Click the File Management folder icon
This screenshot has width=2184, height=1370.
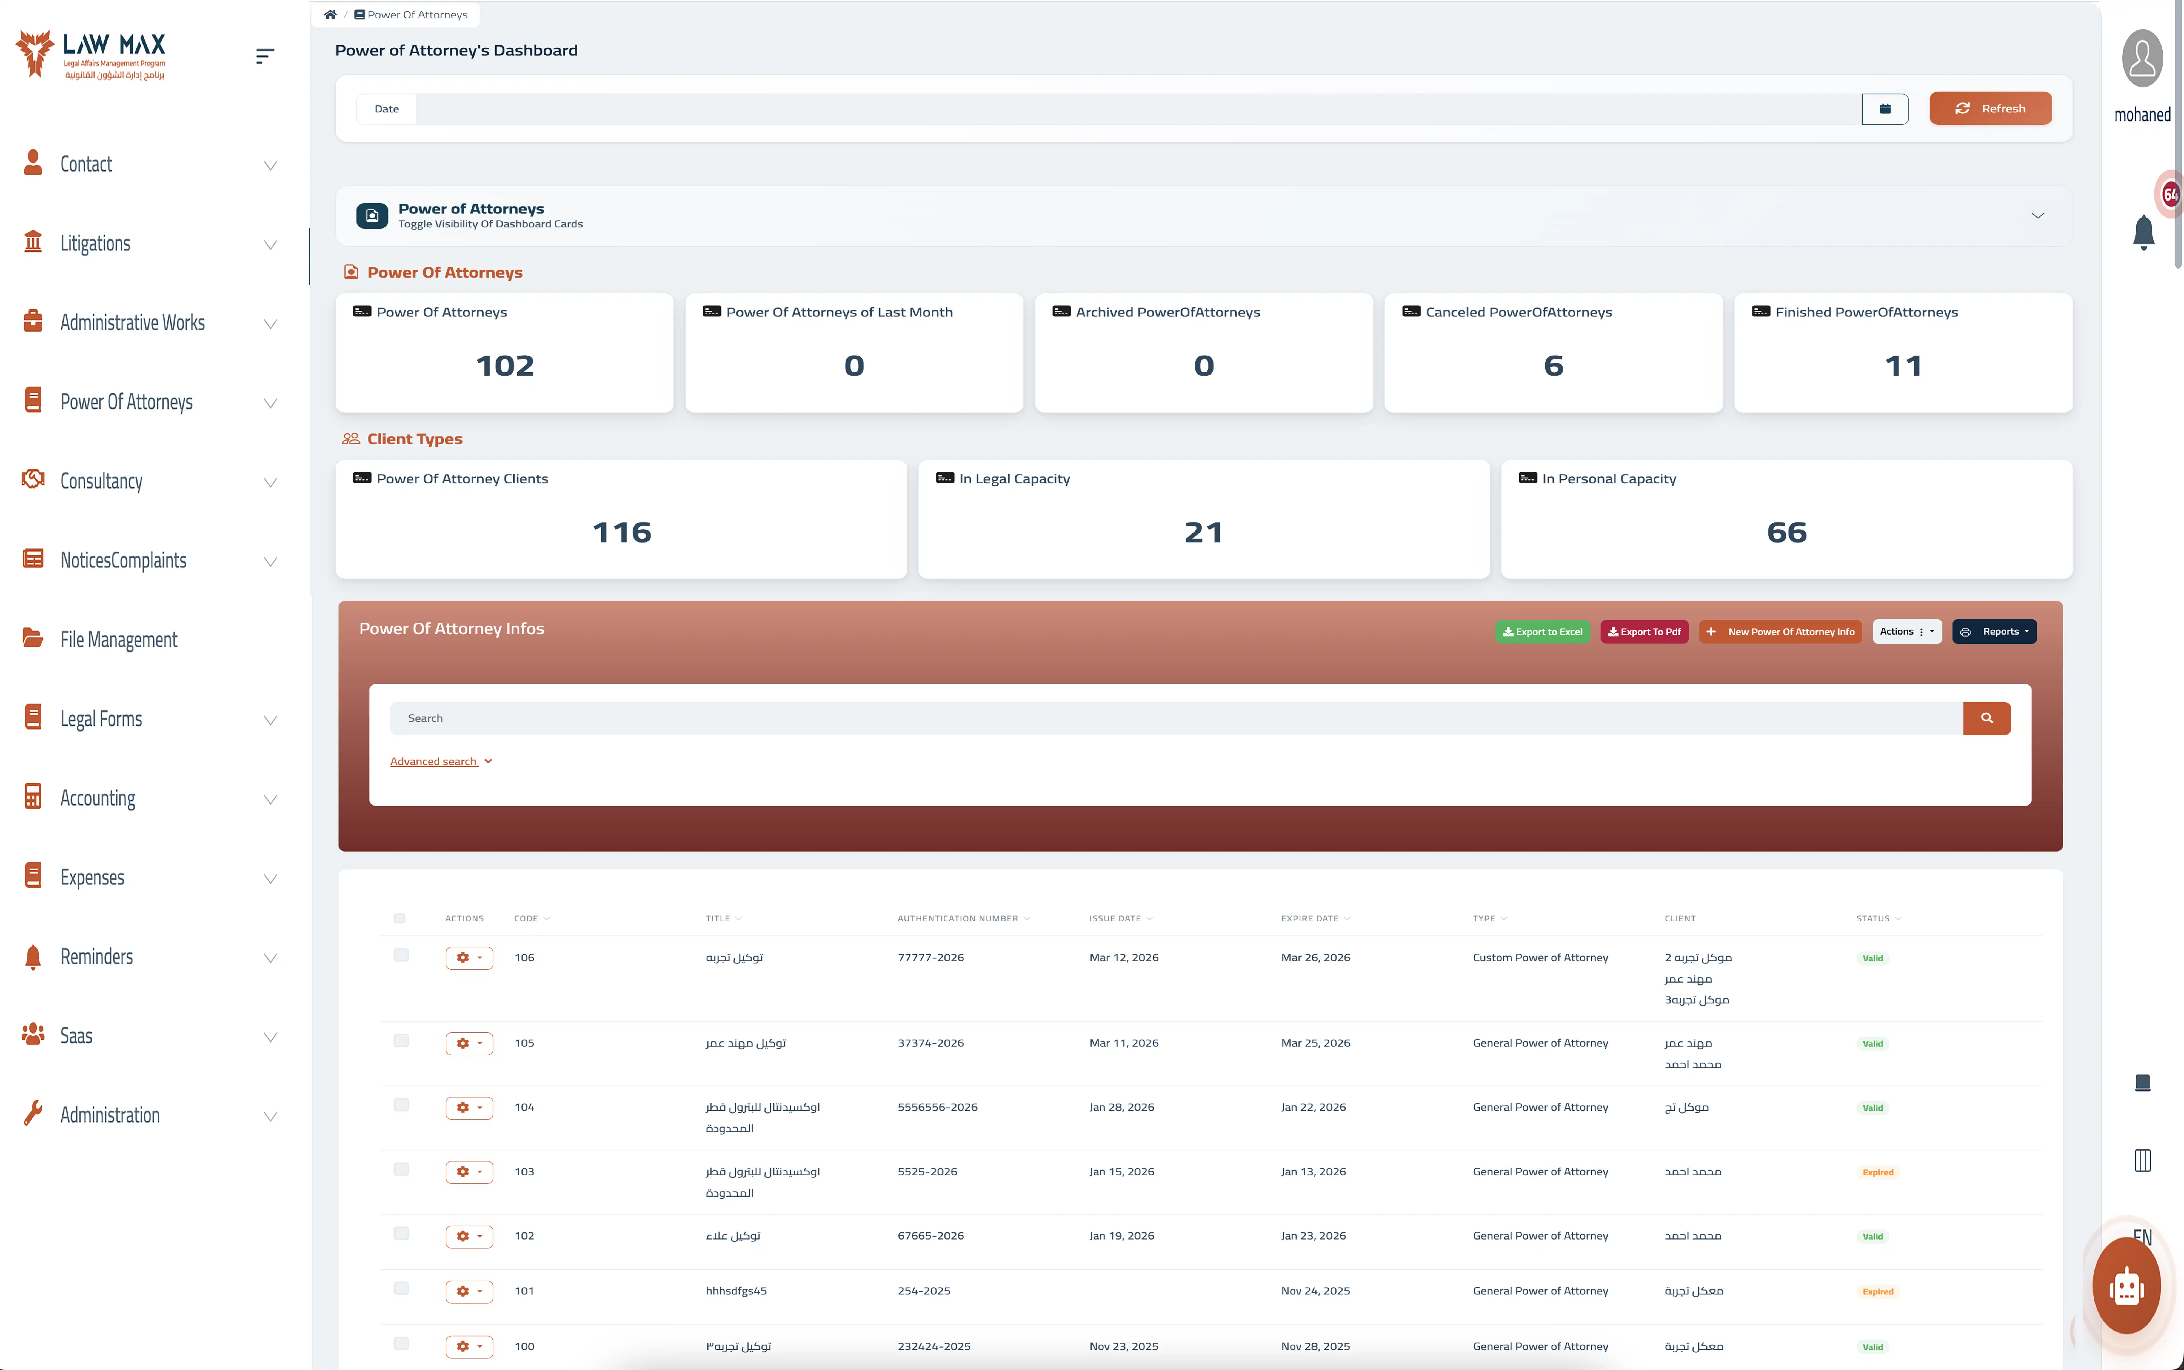pyautogui.click(x=33, y=638)
